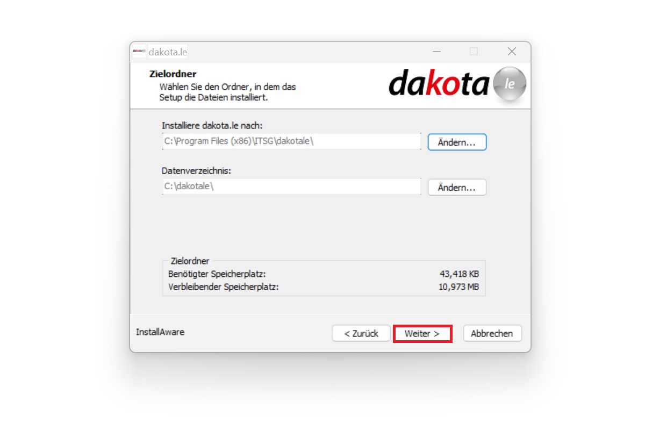Click the dakota.le icon in the title bar
This screenshot has height=430, width=645.
click(x=139, y=52)
